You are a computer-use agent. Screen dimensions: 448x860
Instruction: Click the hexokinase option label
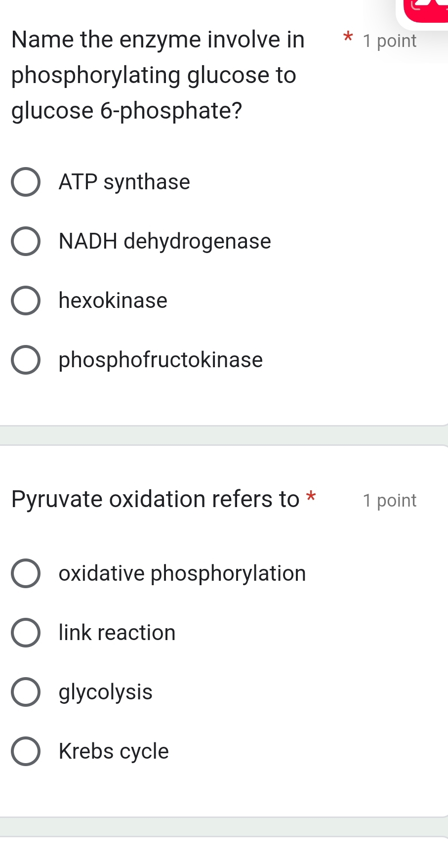coord(113,301)
